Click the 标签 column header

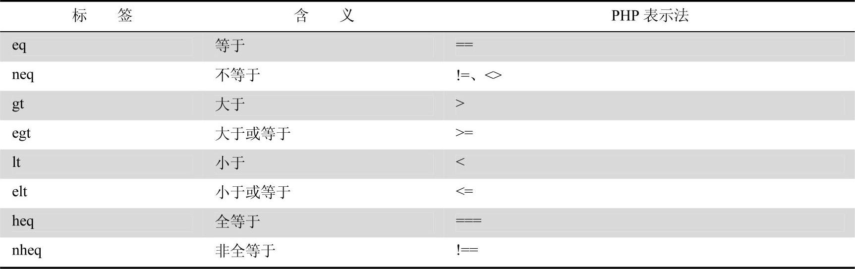click(x=102, y=16)
